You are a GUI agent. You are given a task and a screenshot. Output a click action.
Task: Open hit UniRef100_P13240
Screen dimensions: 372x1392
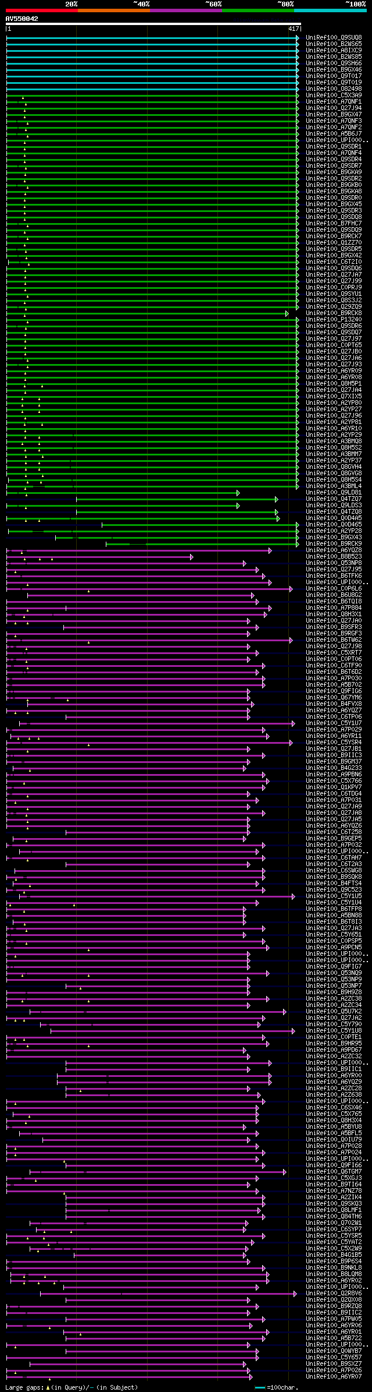(x=334, y=320)
